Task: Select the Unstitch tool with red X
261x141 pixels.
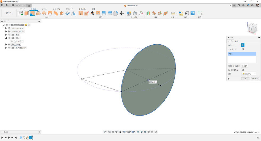Action: point(86,13)
